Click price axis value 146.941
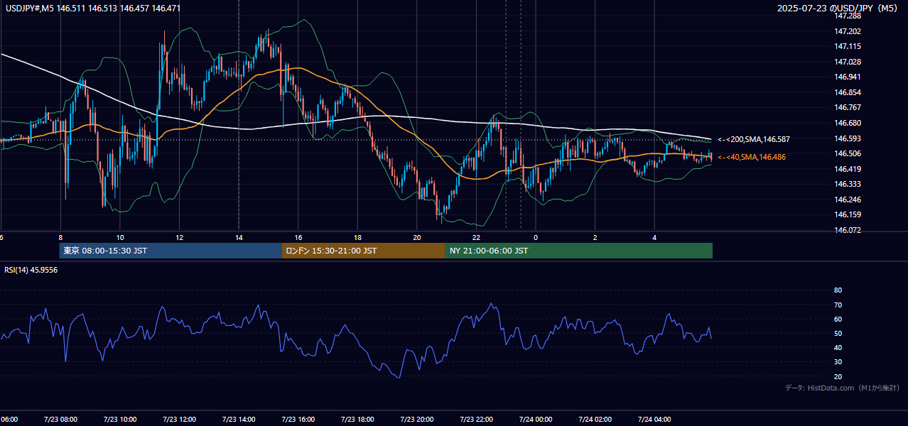 tap(848, 77)
